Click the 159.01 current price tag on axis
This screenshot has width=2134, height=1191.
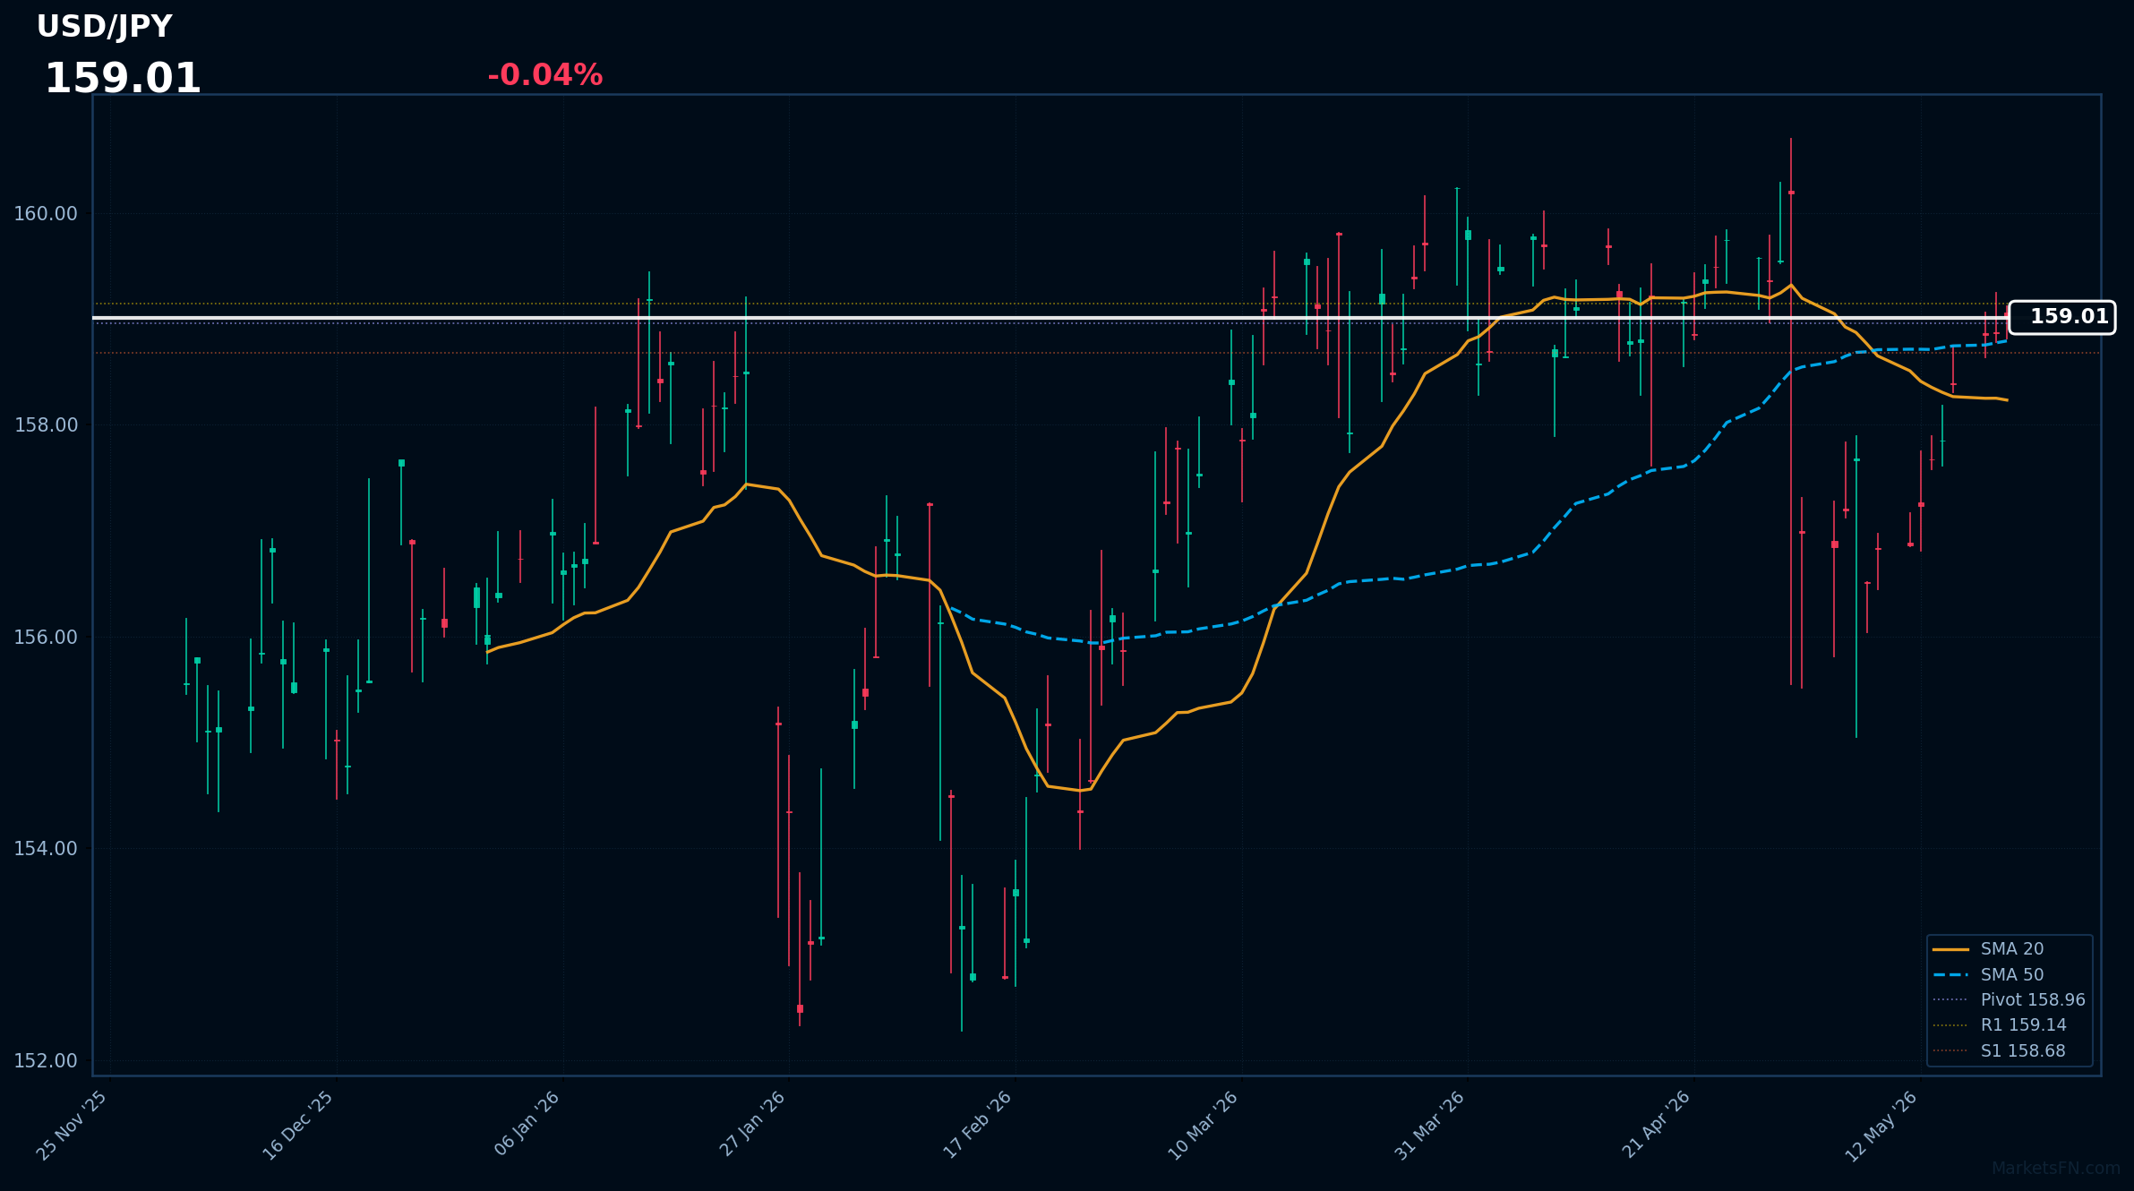click(2062, 317)
